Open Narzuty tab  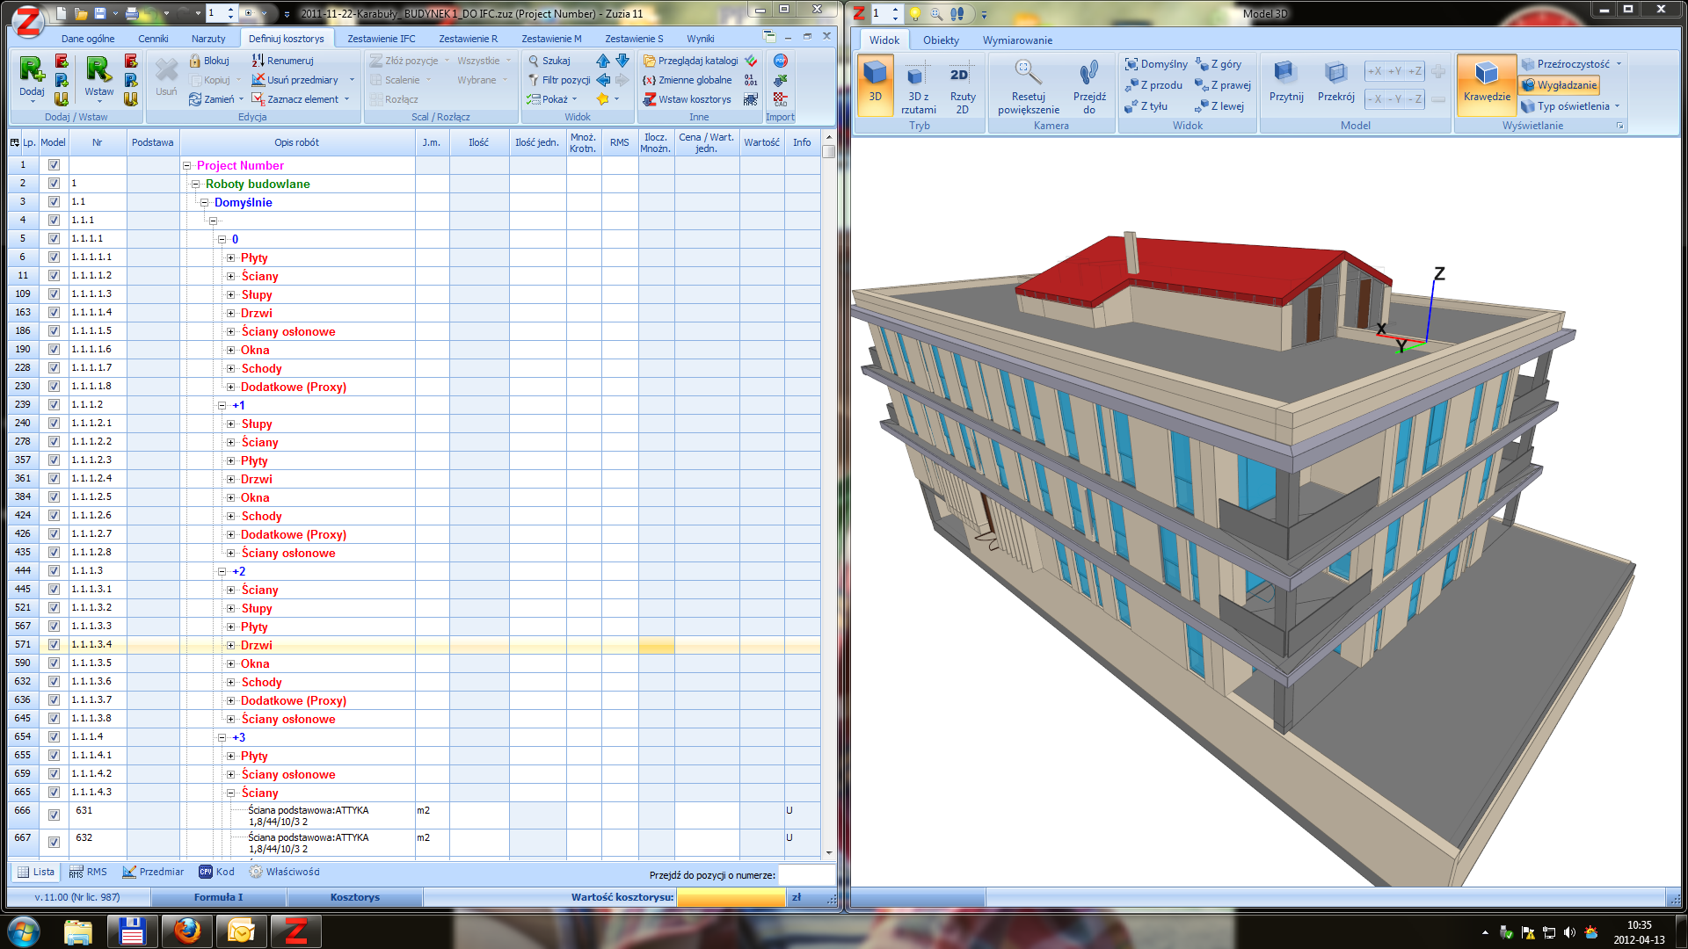(x=208, y=39)
